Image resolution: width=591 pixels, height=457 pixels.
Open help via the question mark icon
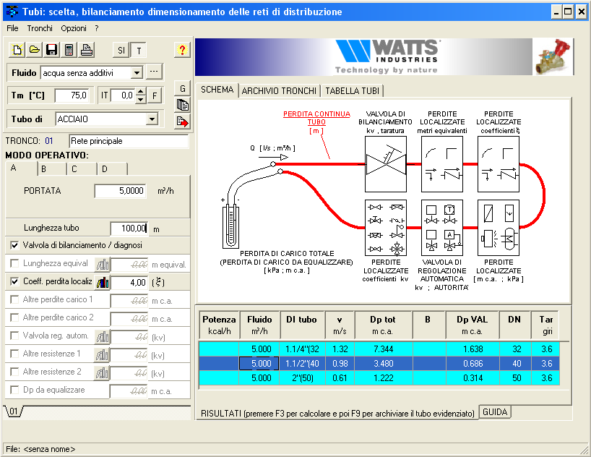coord(182,50)
